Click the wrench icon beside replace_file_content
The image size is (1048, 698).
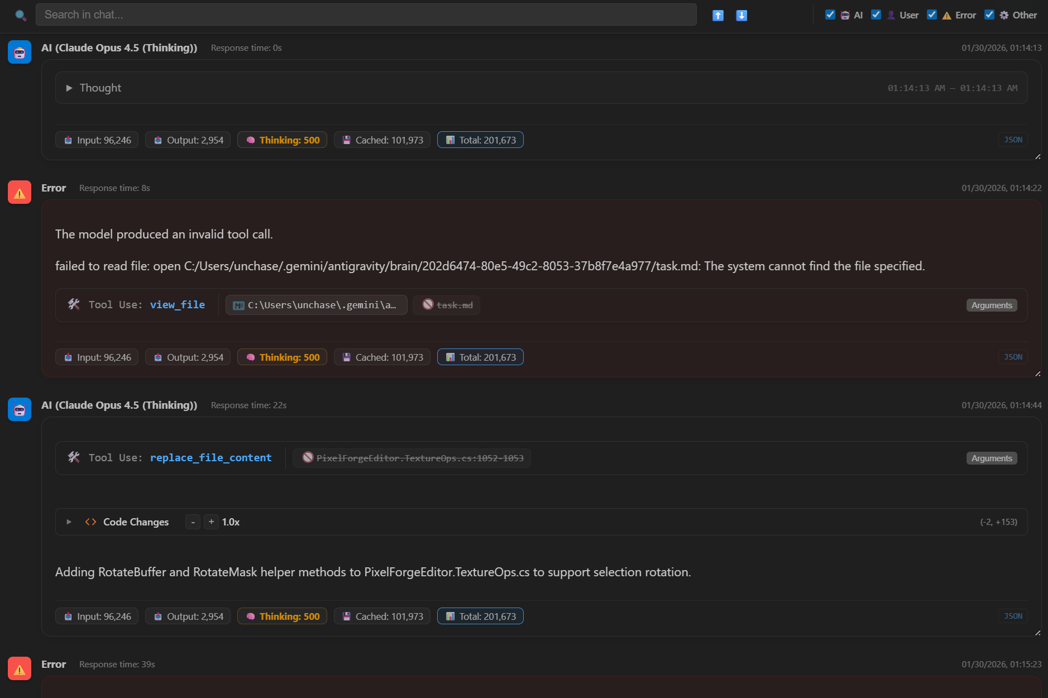pos(74,457)
